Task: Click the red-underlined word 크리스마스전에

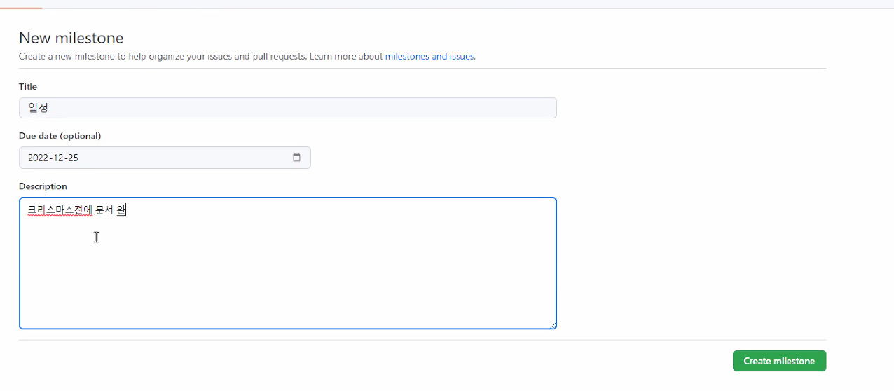Action: tap(60, 210)
